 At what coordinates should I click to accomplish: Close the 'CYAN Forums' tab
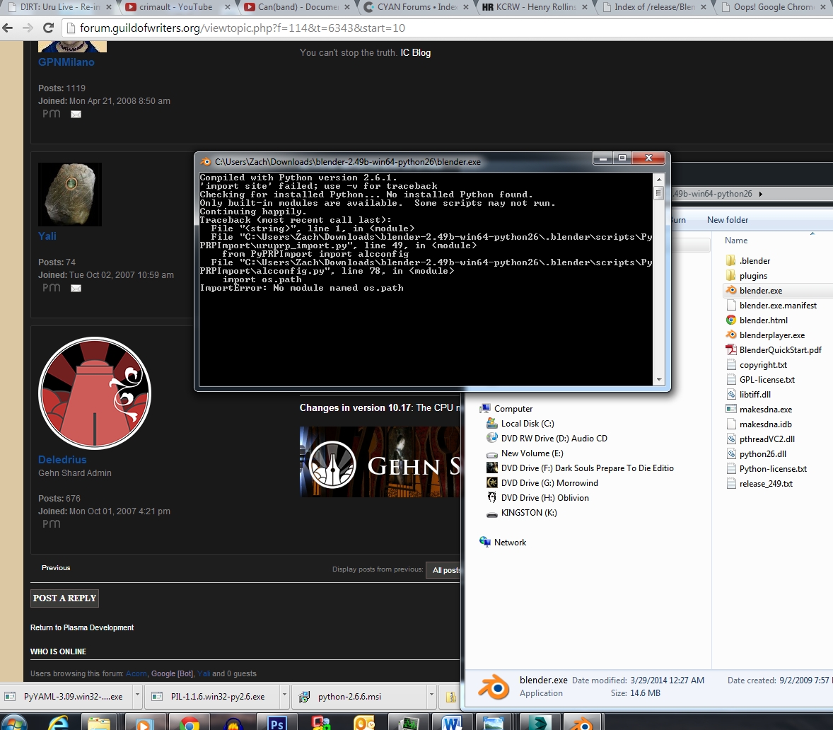466,7
